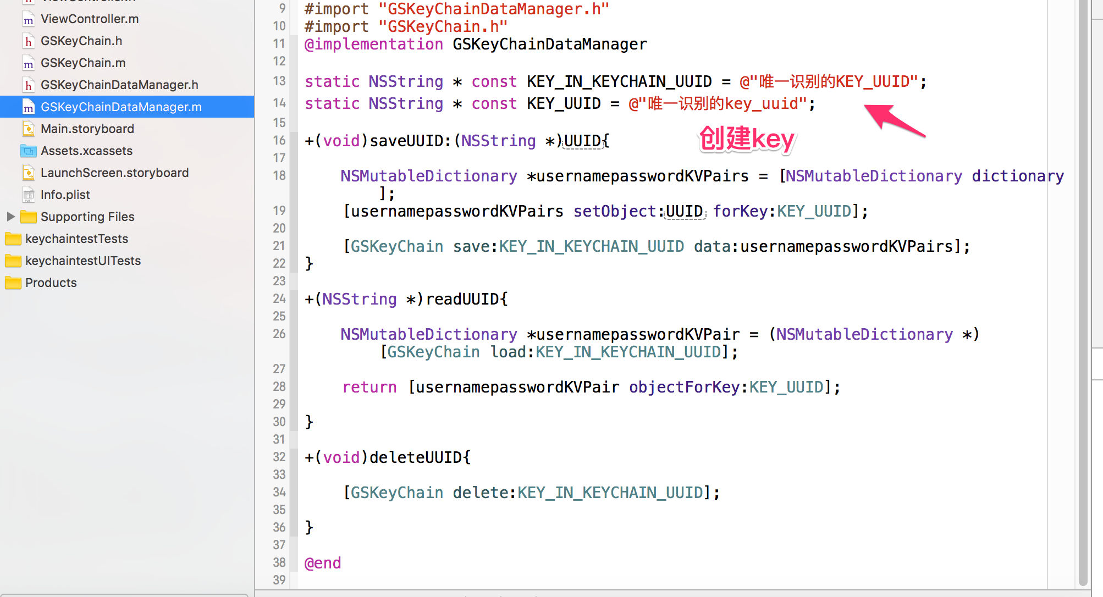Click the Supporting Files folder label
Screen dimensions: 1103x597
click(87, 217)
